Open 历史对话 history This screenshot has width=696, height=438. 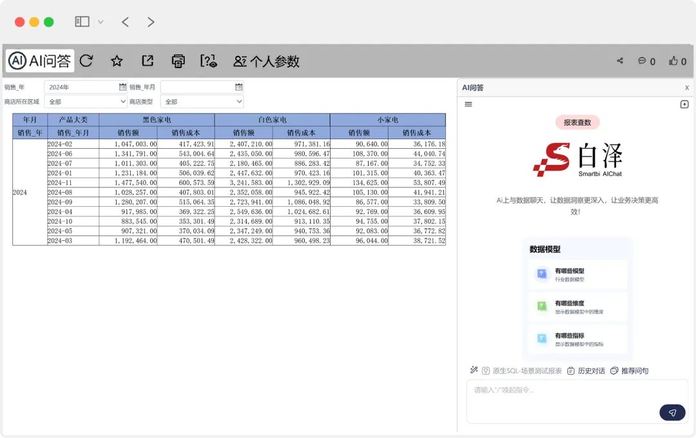pos(586,371)
